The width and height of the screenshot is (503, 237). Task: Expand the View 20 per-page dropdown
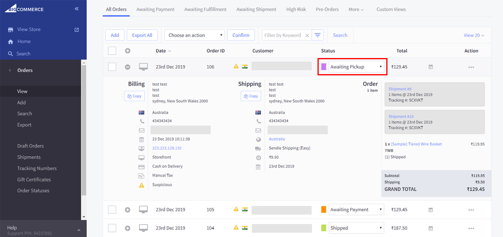474,35
